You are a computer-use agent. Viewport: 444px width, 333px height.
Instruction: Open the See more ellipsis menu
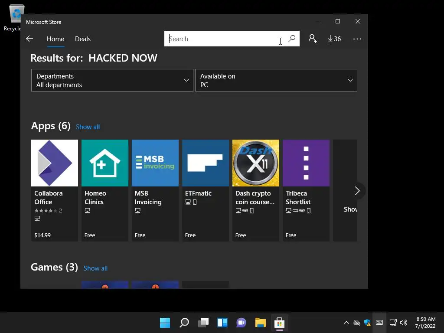coord(357,39)
